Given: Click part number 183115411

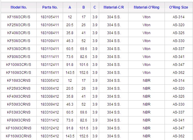Looking at the screenshot, I should [50, 73].
